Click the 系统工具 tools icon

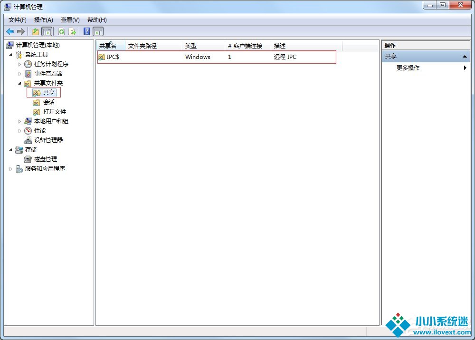pos(19,55)
